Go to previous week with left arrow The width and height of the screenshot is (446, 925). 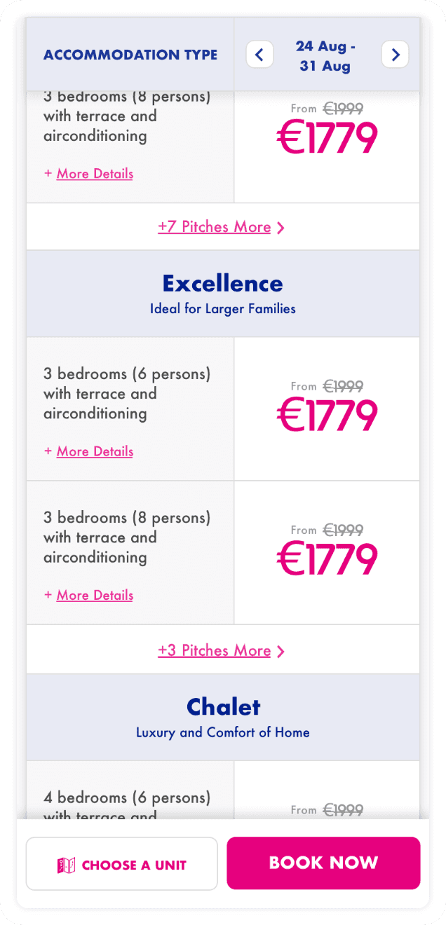(259, 55)
